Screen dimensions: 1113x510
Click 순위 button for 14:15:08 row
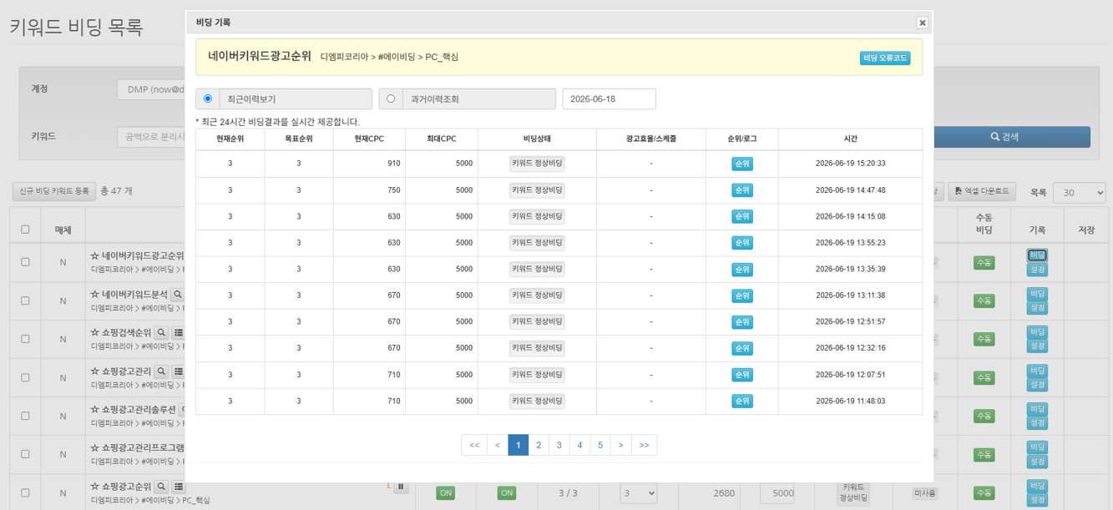[x=742, y=216]
